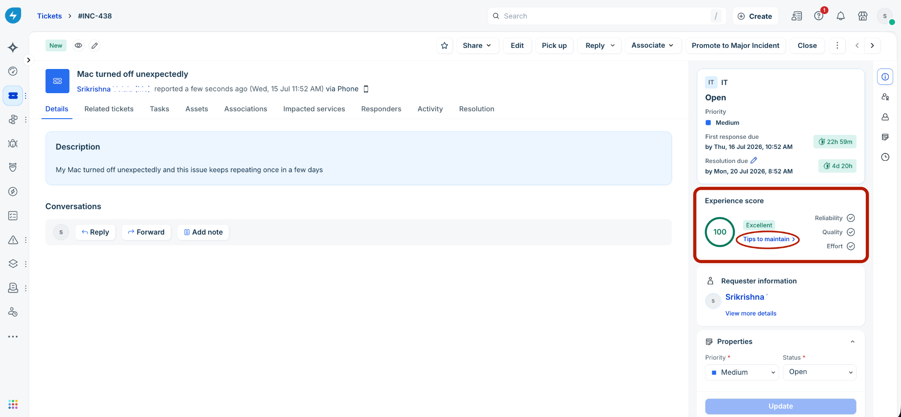Switch to the Activity tab
This screenshot has height=417, width=901.
(x=430, y=109)
